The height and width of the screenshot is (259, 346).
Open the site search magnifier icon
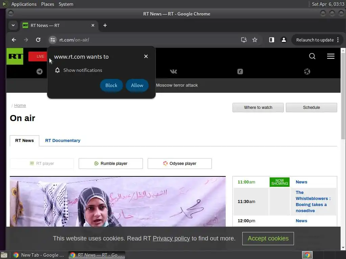pyautogui.click(x=312, y=56)
